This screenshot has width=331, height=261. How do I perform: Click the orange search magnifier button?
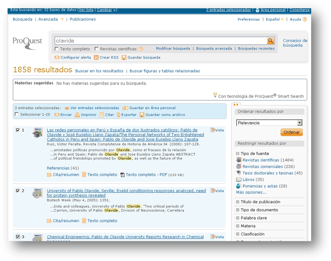(x=270, y=40)
